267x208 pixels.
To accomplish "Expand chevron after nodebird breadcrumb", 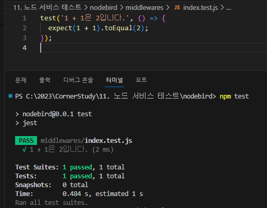I will tap(122, 7).
